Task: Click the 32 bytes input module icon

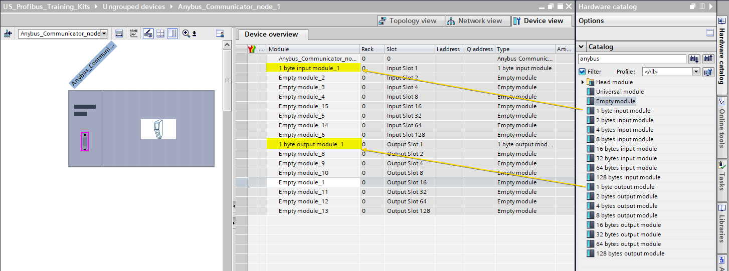Action: (590, 158)
